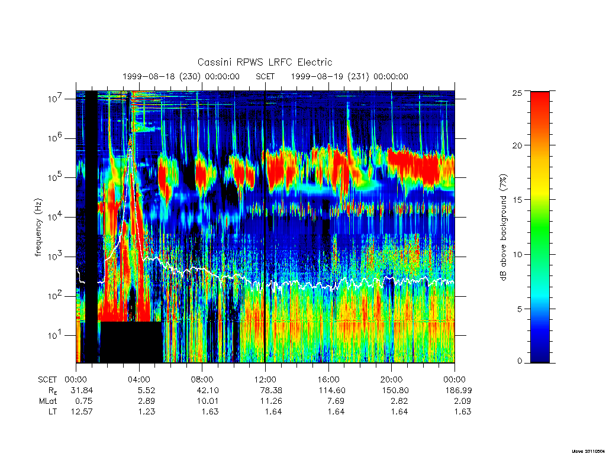Click the colorbar value '25'
Image resolution: width=606 pixels, height=454 pixels.
[517, 93]
